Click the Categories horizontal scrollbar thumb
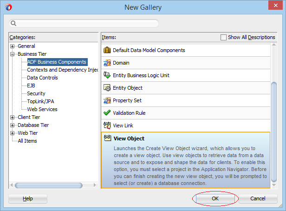 [48, 185]
